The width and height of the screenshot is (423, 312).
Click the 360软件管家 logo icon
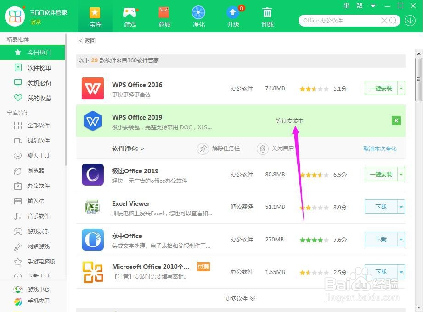click(15, 16)
